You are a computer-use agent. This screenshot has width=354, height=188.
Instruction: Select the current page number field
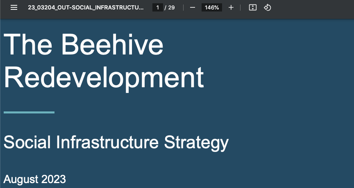[x=157, y=8]
